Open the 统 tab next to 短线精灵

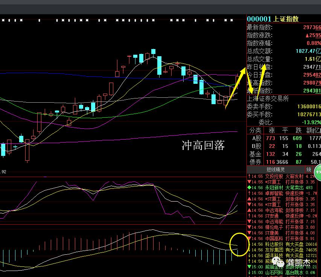coord(309,170)
